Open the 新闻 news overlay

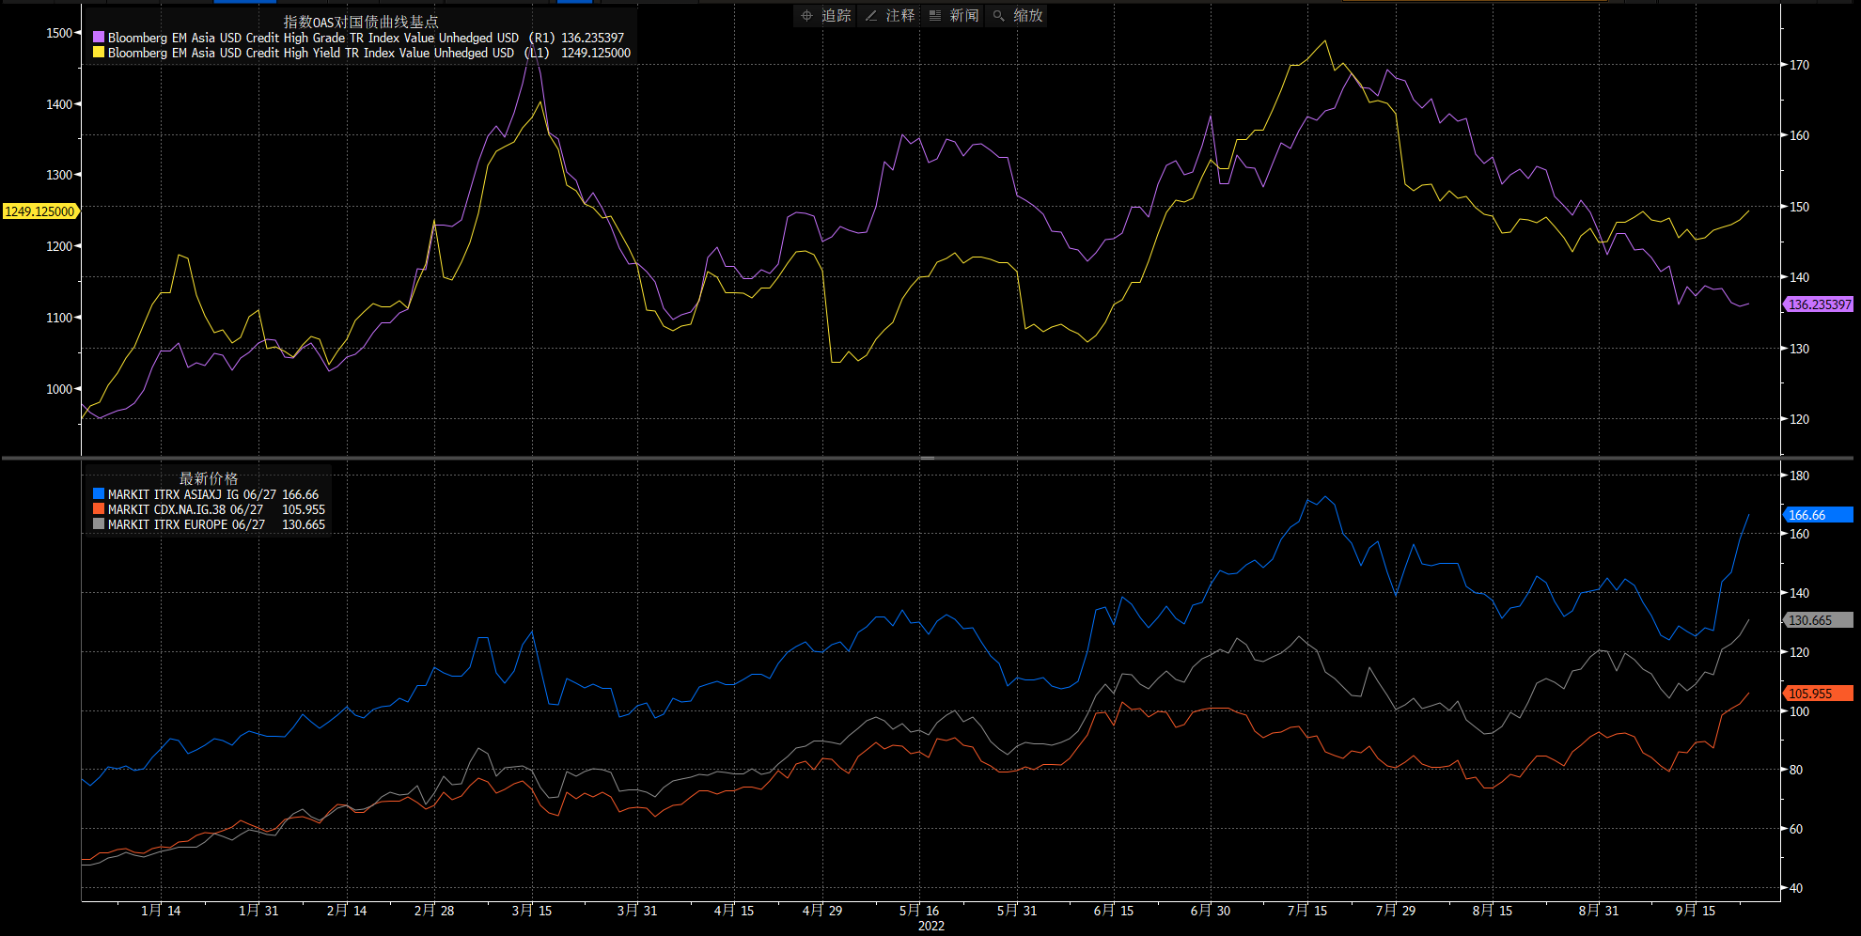[x=953, y=16]
